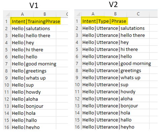Screen dimensions: 163x133
Task: Click the select-all corner in V2 sheet
Action: pos(78,14)
